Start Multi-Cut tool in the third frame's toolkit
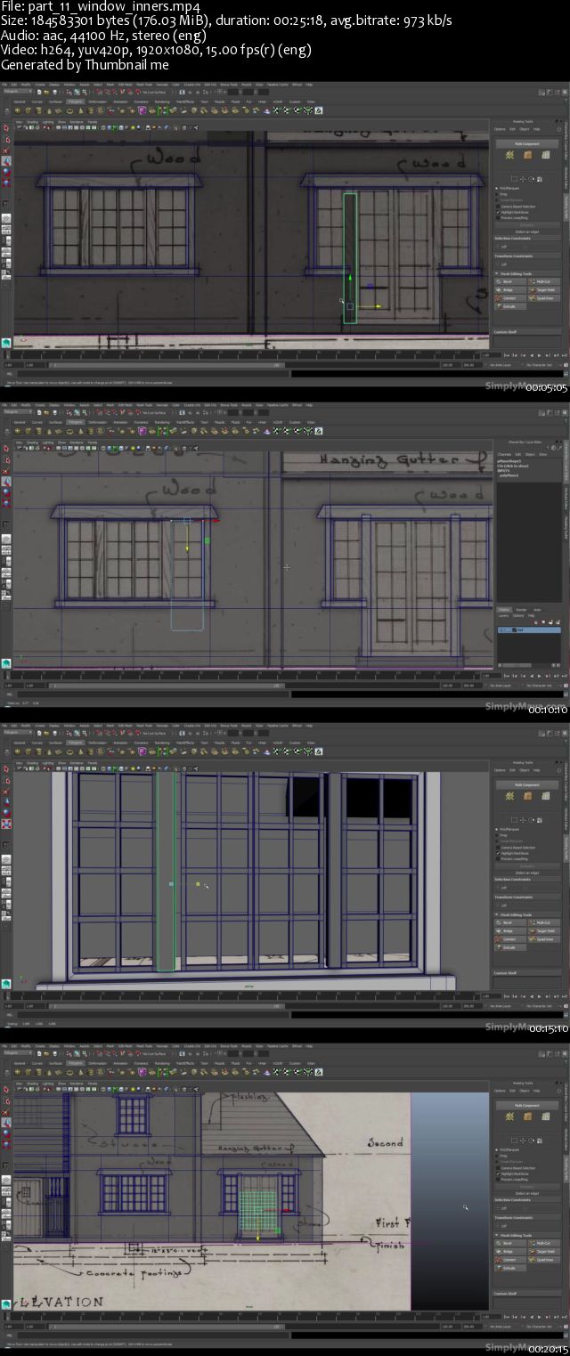This screenshot has width=570, height=1356. tap(542, 922)
